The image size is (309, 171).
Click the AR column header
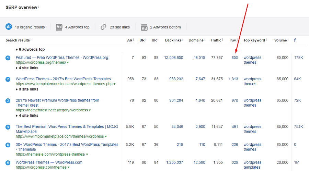coord(130,40)
